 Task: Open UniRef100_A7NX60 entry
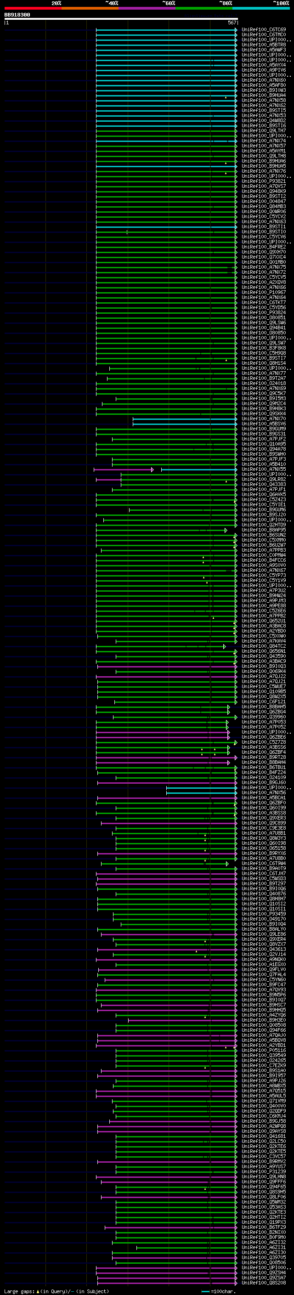(264, 80)
